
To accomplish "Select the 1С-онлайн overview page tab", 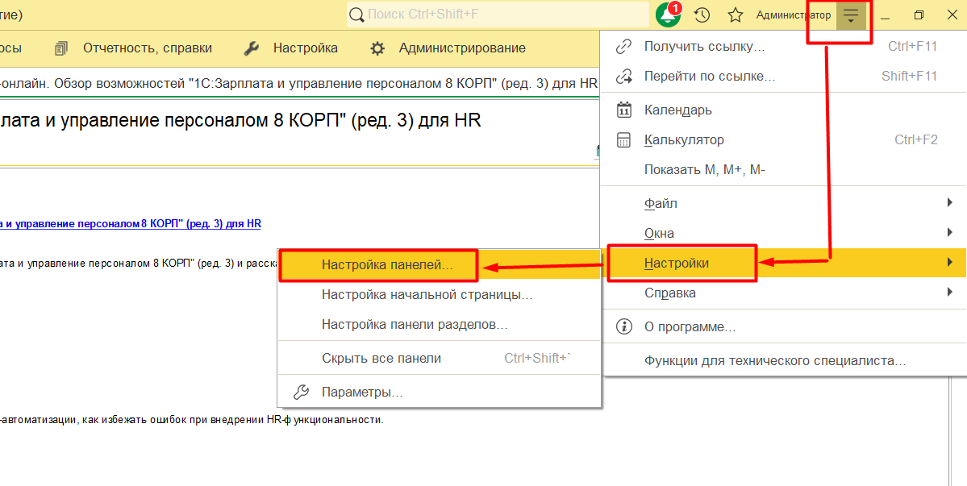I will [299, 82].
